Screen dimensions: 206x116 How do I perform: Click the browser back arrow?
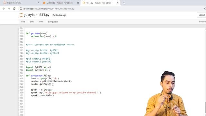(4, 9)
